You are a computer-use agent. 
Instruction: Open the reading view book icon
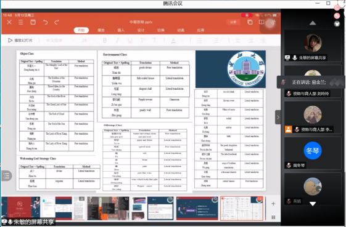pyautogui.click(x=262, y=22)
